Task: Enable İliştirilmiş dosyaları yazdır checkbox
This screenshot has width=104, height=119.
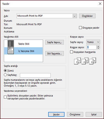Action: coord(5,97)
